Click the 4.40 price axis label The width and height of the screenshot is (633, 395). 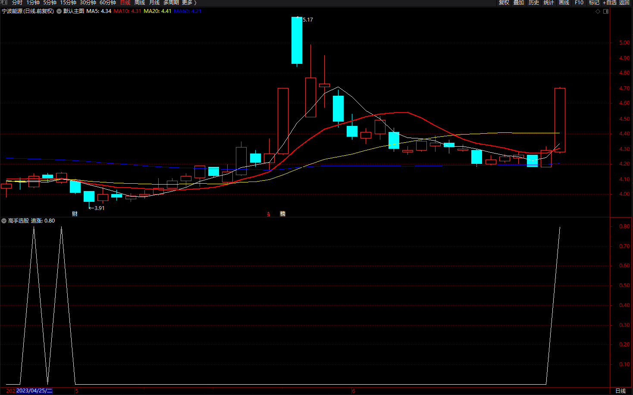tap(624, 134)
